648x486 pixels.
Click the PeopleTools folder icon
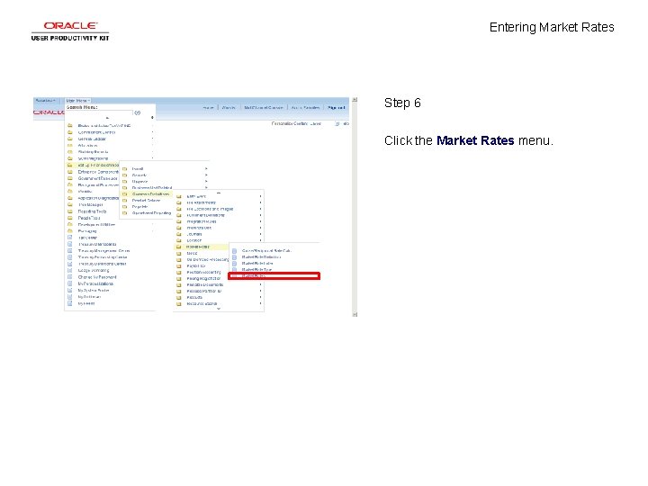pyautogui.click(x=70, y=218)
